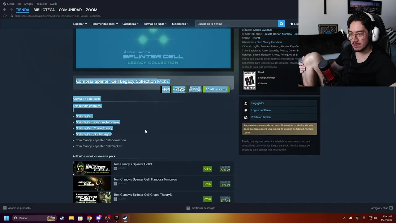This screenshot has width=396, height=223.
Task: Open the Ver menu
Action: pos(19,4)
